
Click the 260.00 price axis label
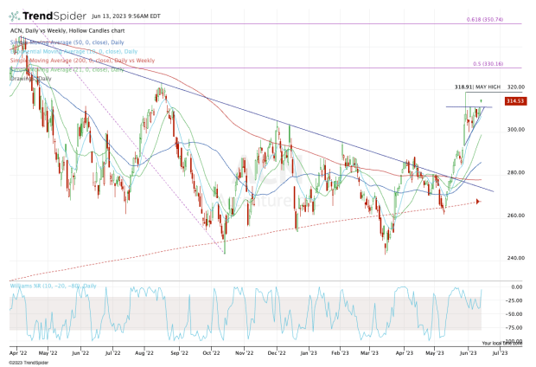click(516, 216)
